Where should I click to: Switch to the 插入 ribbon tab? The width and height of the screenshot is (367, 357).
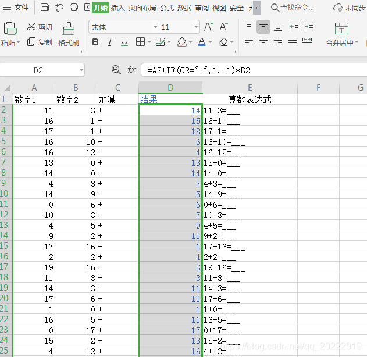click(x=118, y=8)
